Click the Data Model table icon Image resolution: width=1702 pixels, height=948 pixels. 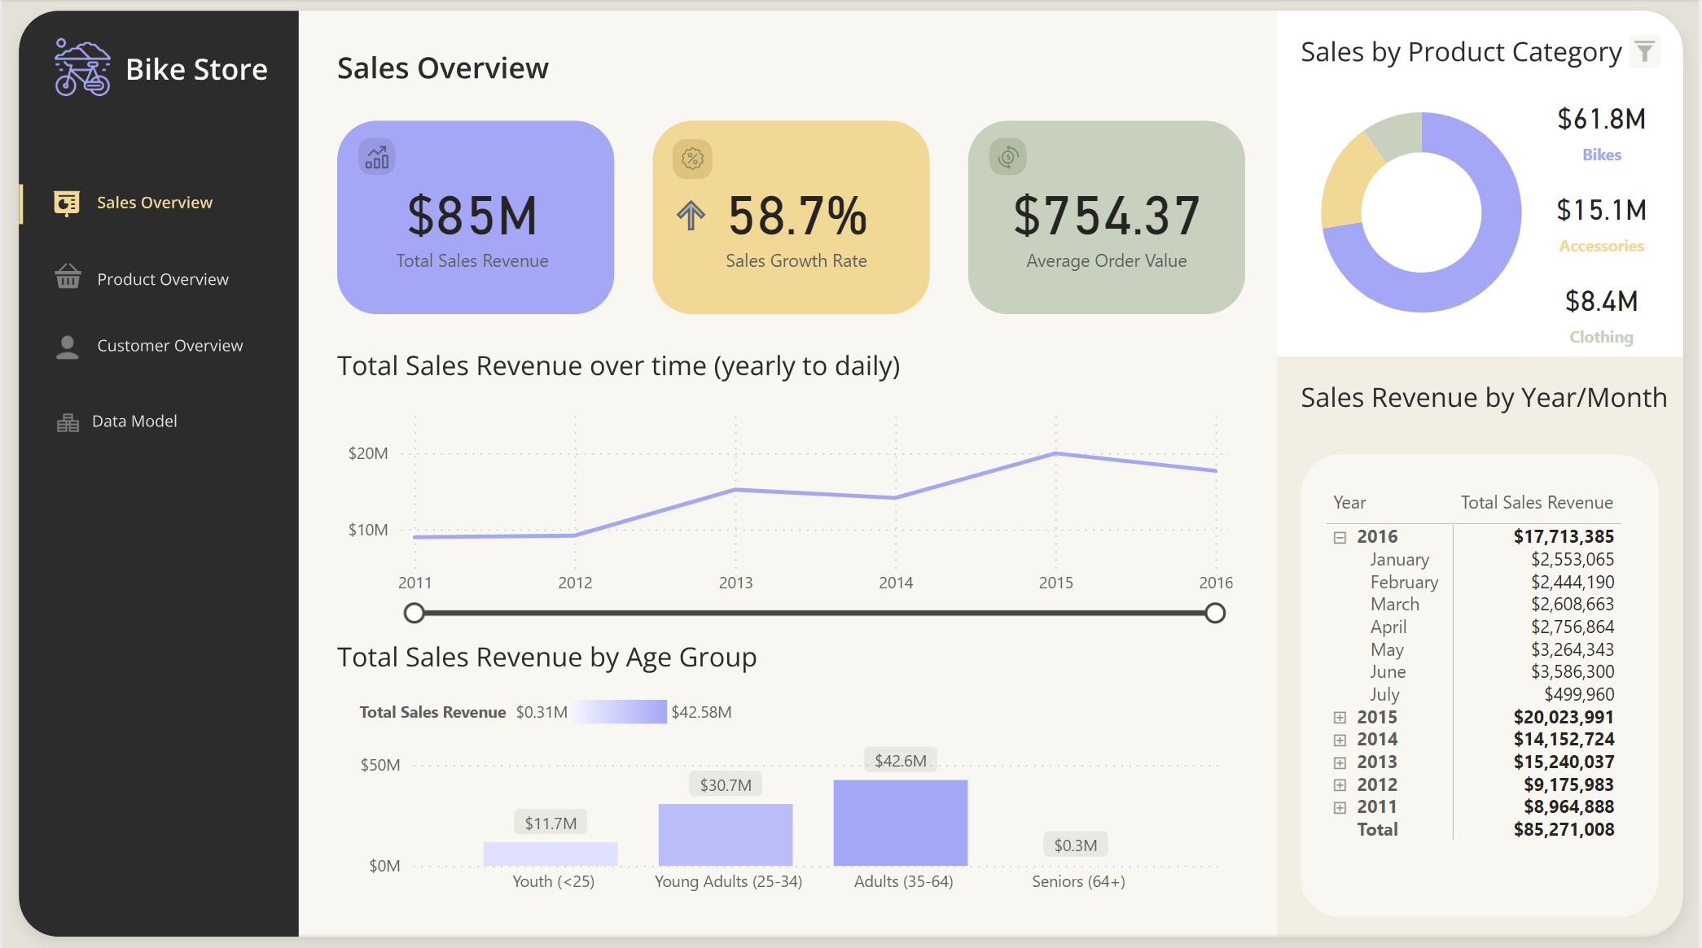tap(68, 422)
